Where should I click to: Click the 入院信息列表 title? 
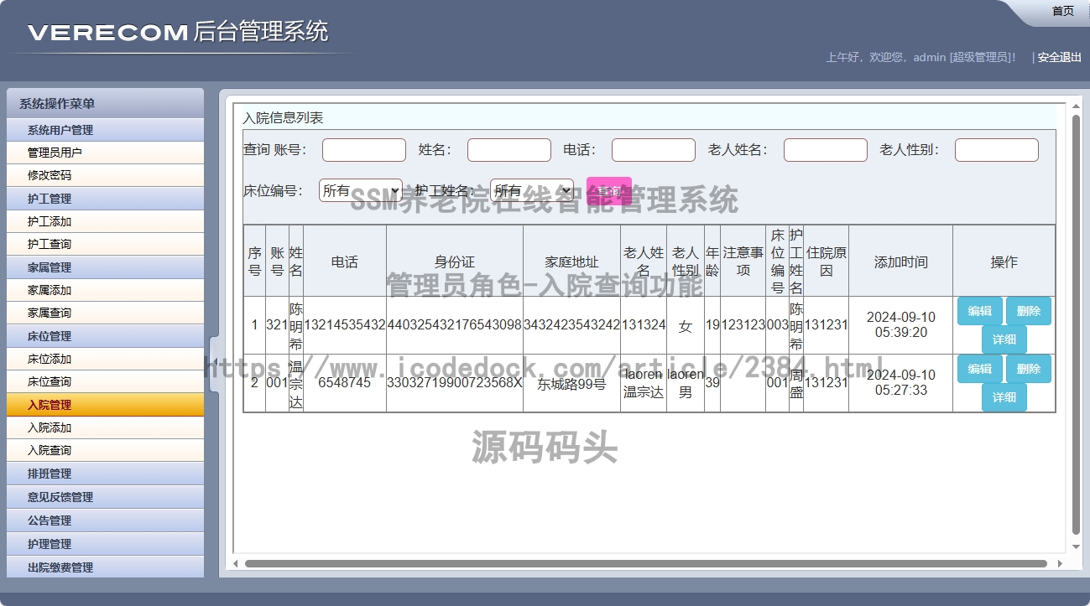click(x=284, y=118)
